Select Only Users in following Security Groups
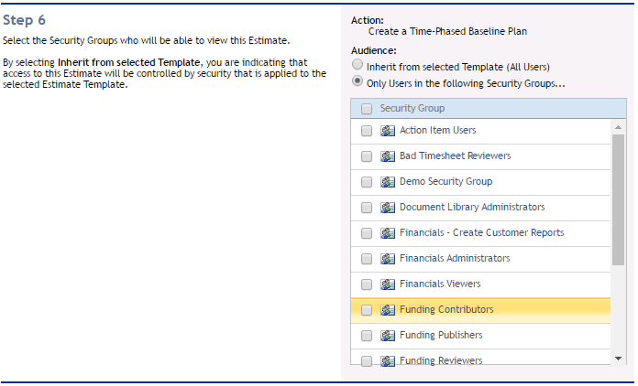The width and height of the screenshot is (638, 386). pos(357,81)
